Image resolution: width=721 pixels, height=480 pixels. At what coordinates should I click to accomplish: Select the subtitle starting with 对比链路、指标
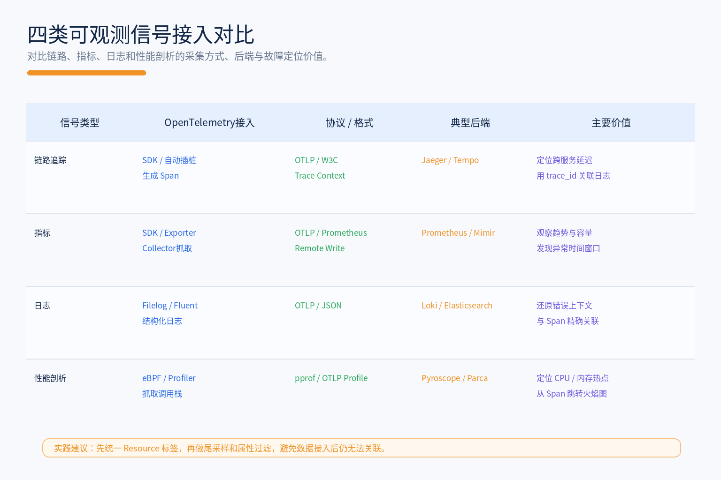pyautogui.click(x=180, y=56)
